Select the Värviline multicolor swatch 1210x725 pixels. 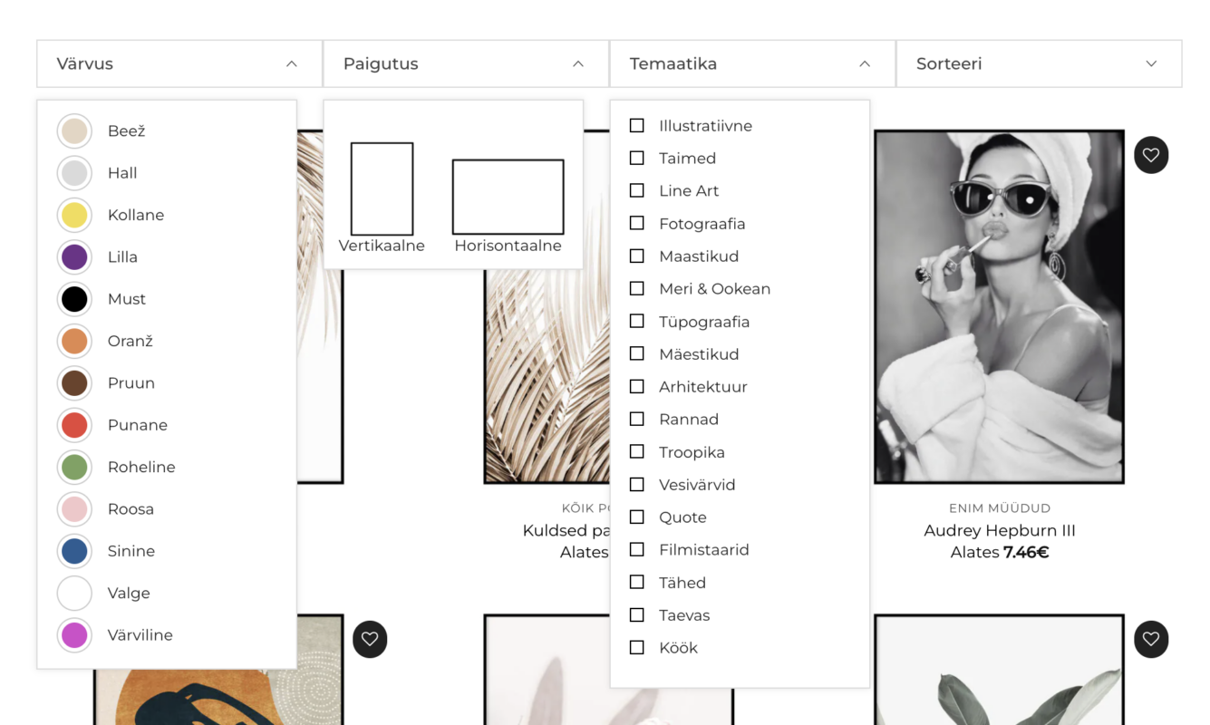pos(74,635)
